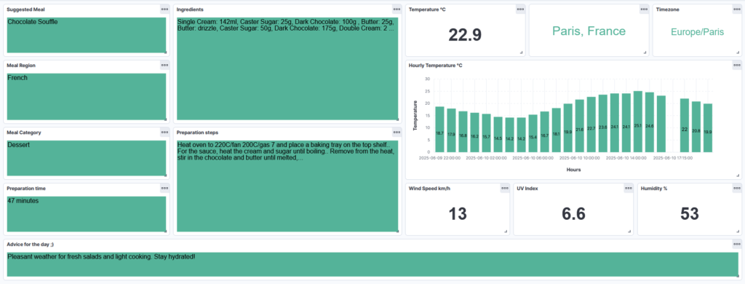745x284 pixels.
Task: Open options menu for Hourly Temperature panel
Action: (736, 65)
